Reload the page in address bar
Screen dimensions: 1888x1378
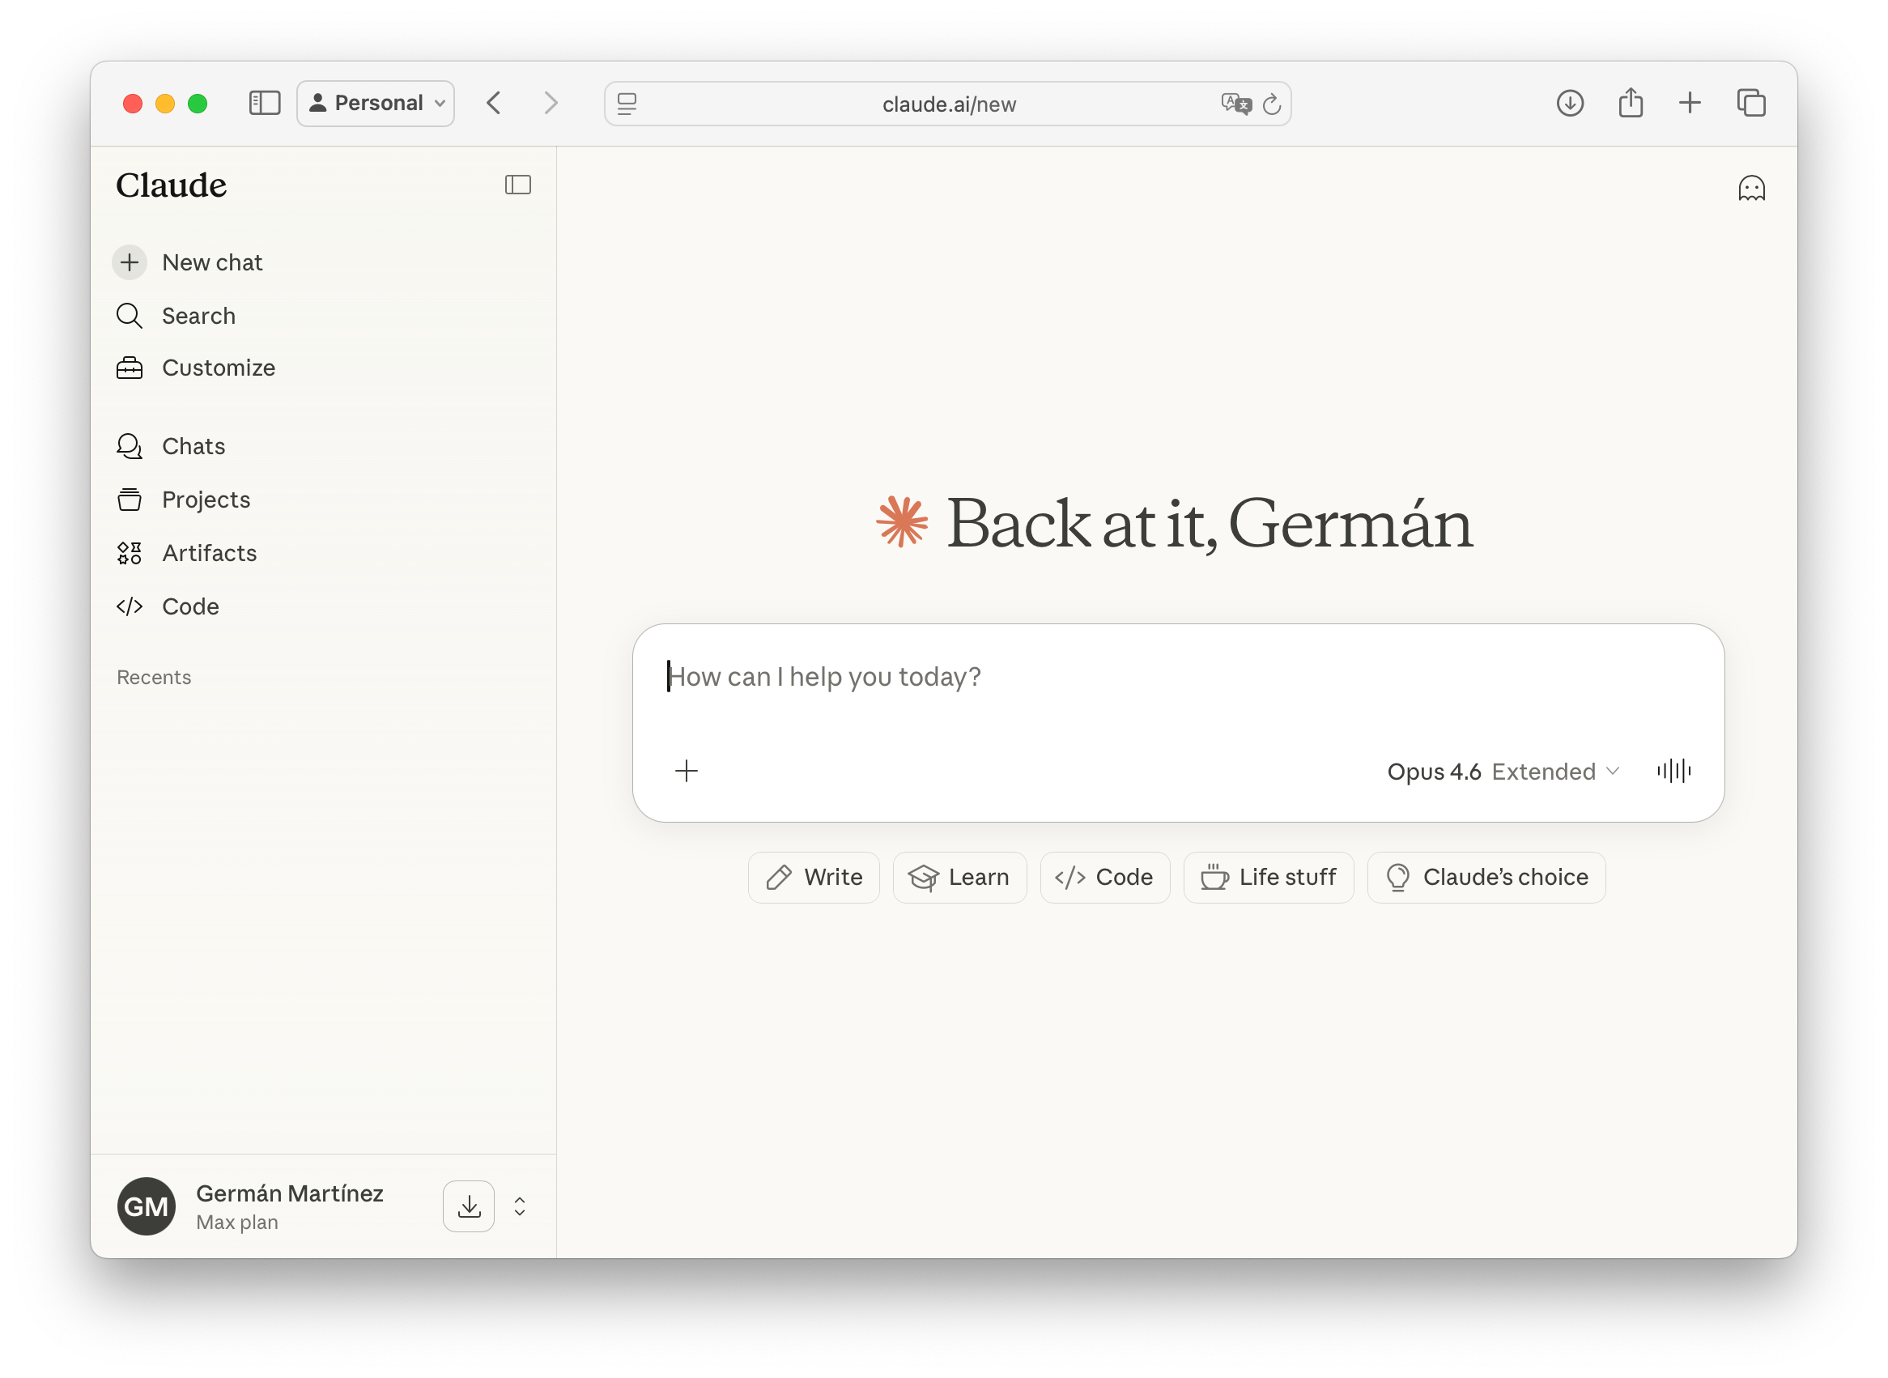(x=1272, y=104)
